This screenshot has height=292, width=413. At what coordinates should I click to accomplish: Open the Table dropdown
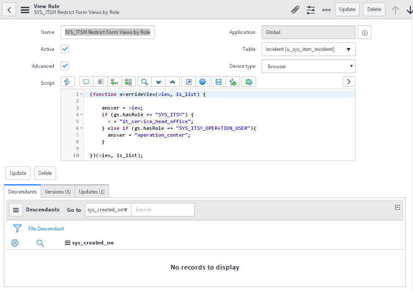(x=308, y=49)
